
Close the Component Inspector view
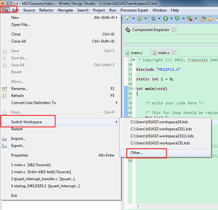pos(174,30)
